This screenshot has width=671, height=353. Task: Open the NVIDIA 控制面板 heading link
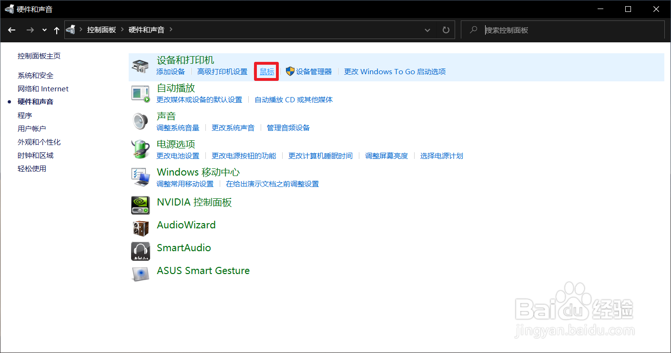[194, 202]
